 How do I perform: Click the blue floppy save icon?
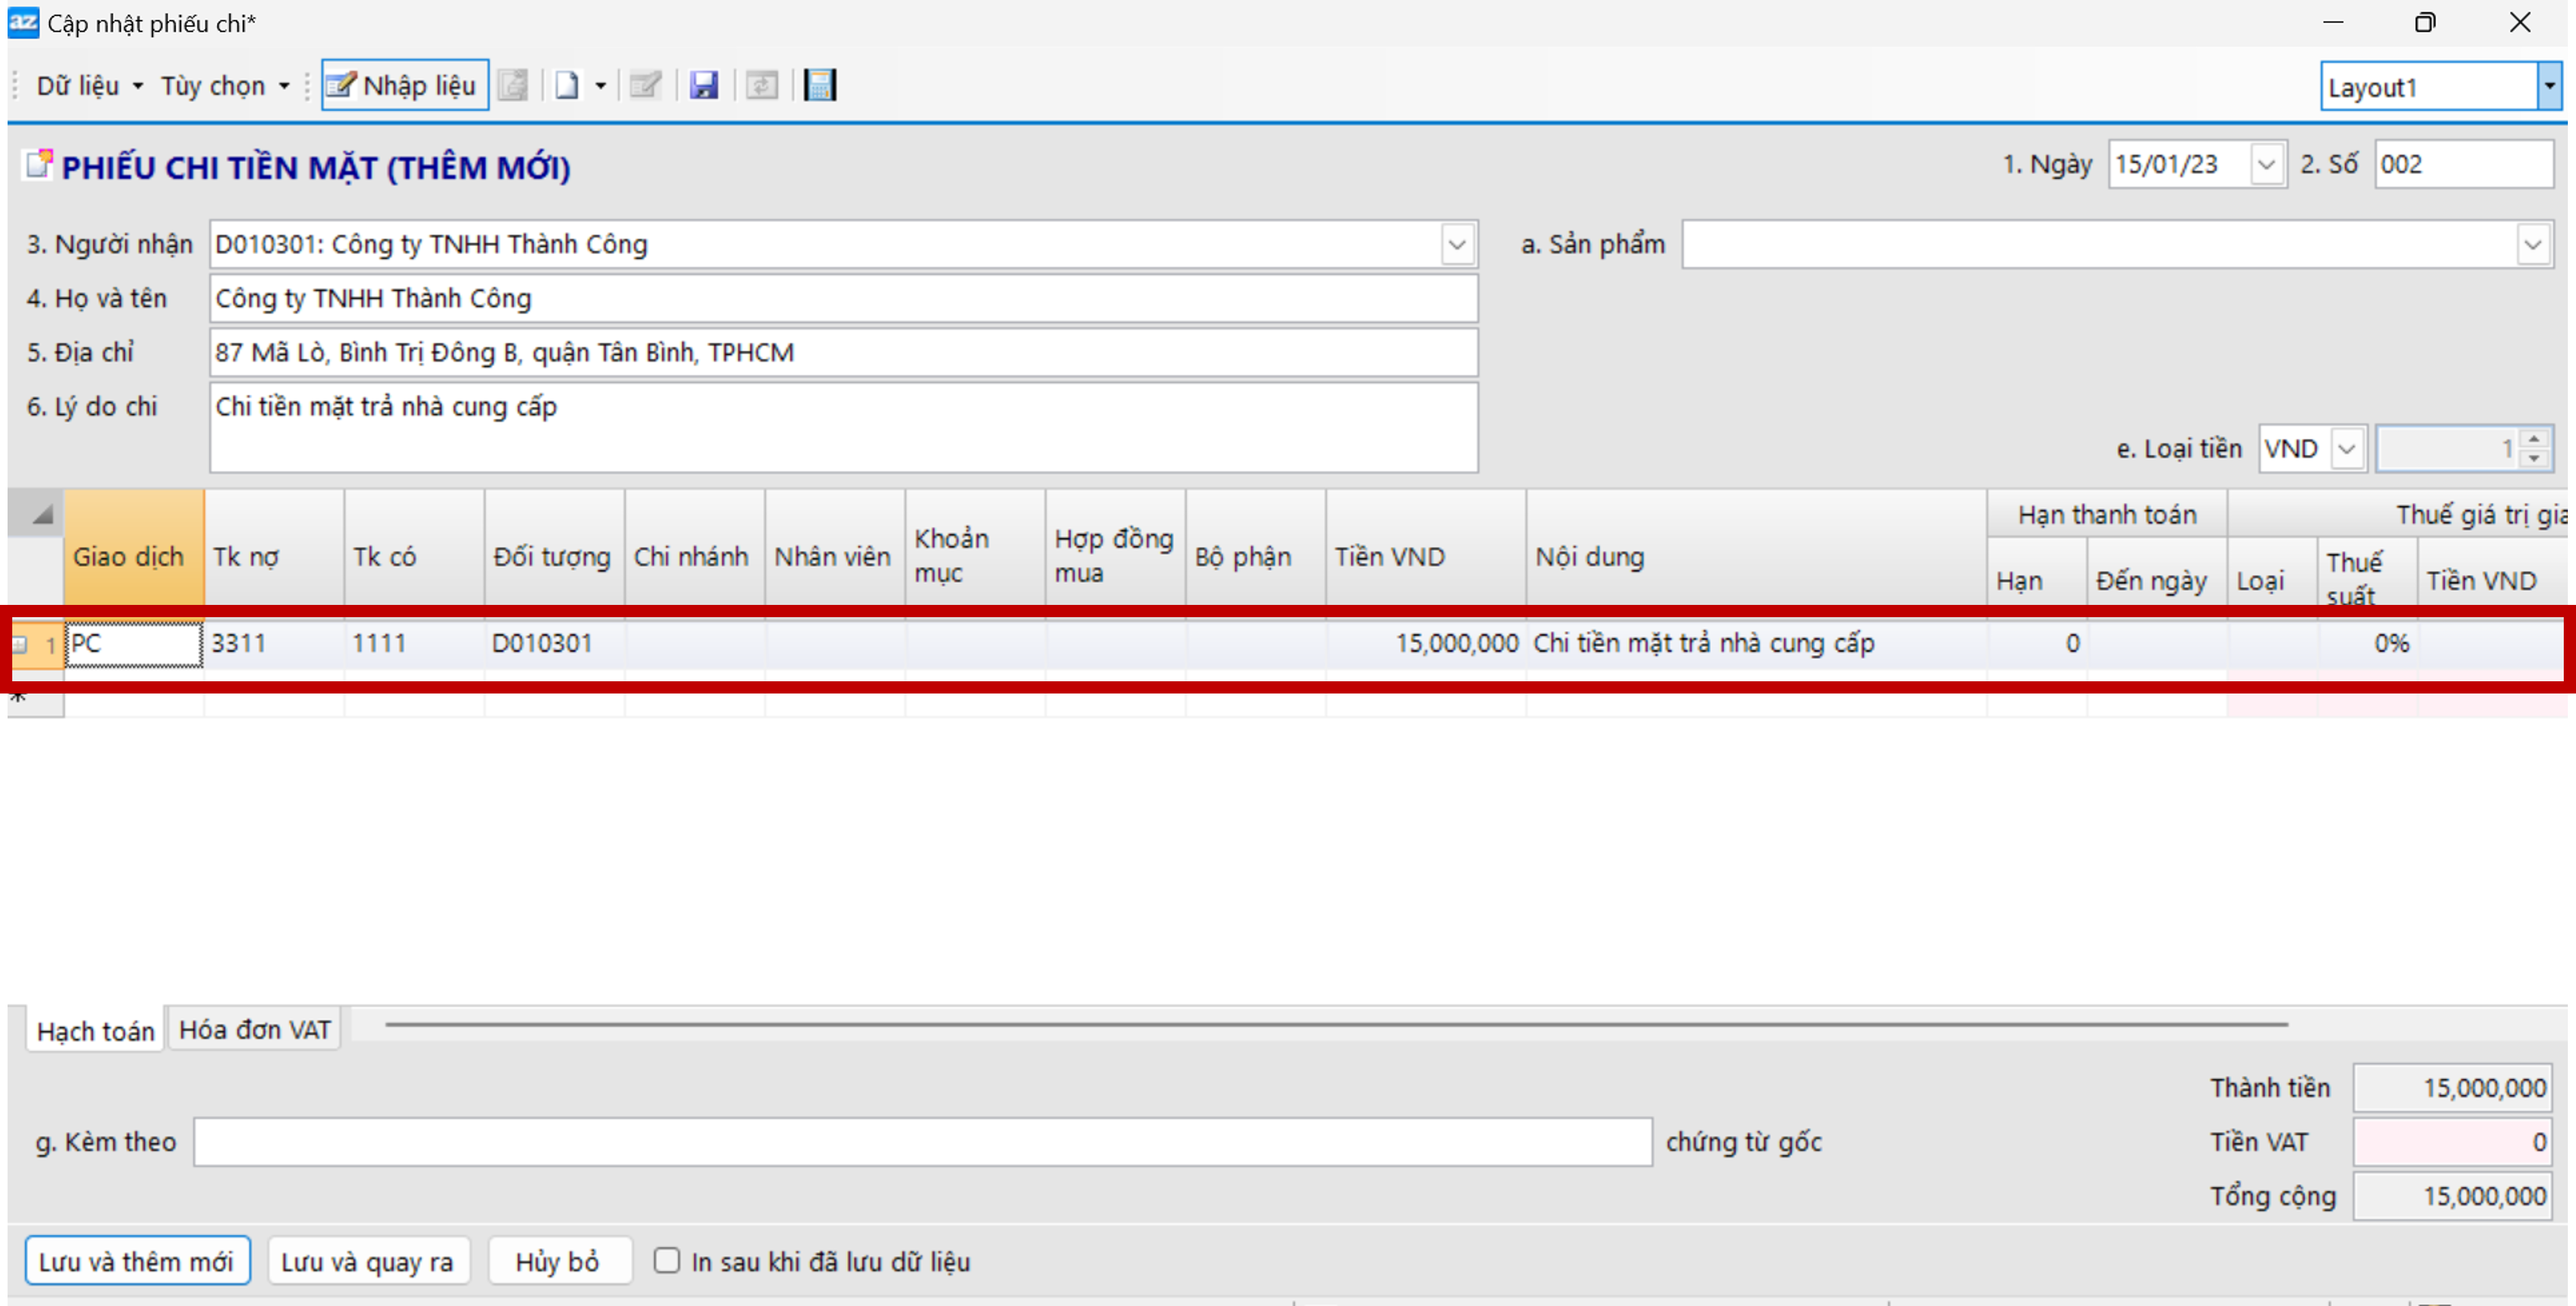coord(704,85)
